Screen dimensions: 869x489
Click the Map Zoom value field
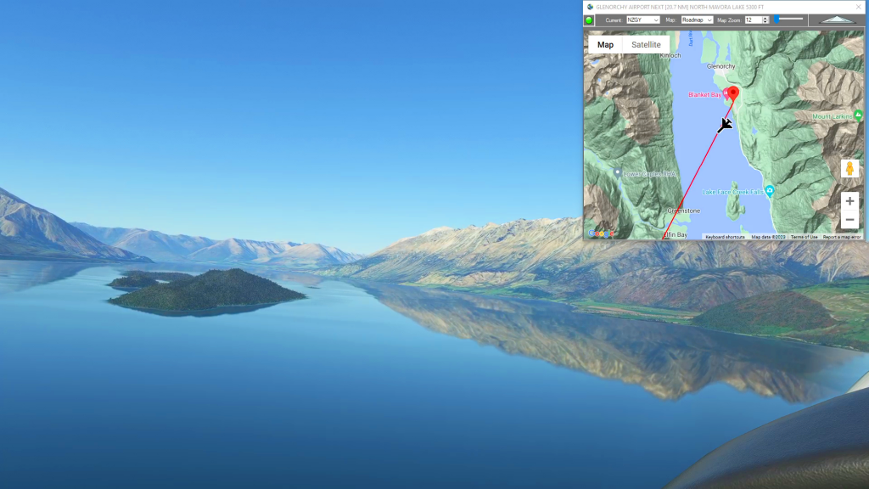(x=752, y=20)
